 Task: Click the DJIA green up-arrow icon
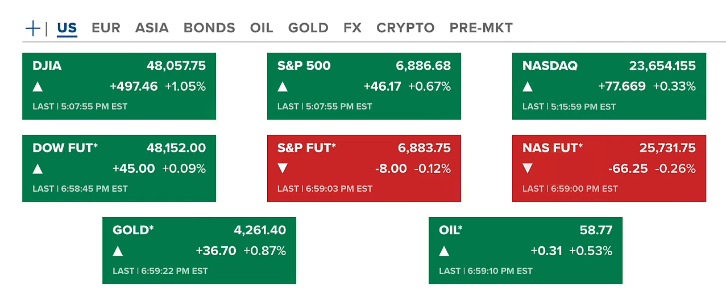click(x=38, y=87)
